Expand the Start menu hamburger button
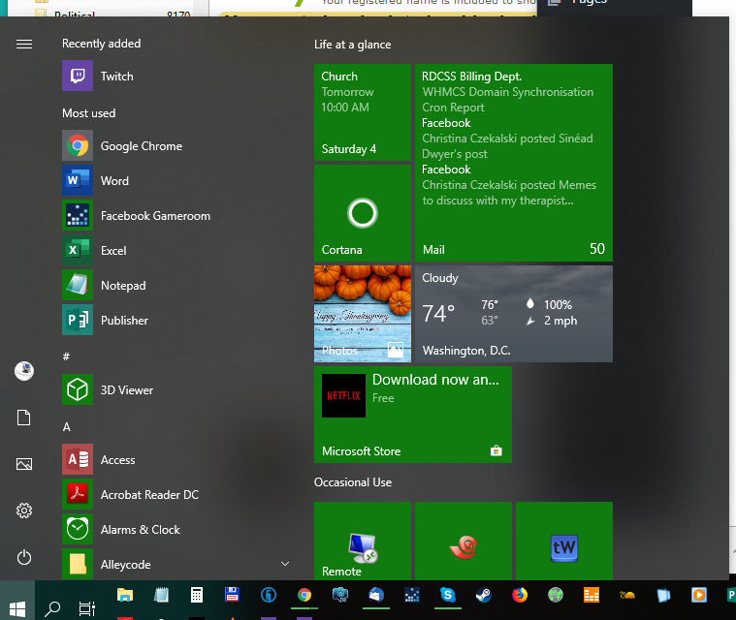736x620 pixels. 24,45
